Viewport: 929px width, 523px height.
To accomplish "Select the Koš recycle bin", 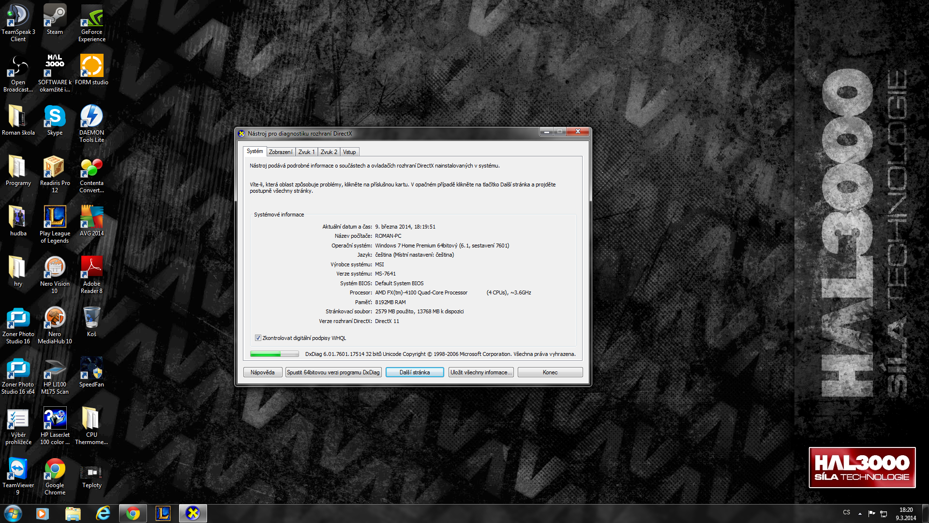I will tap(92, 322).
